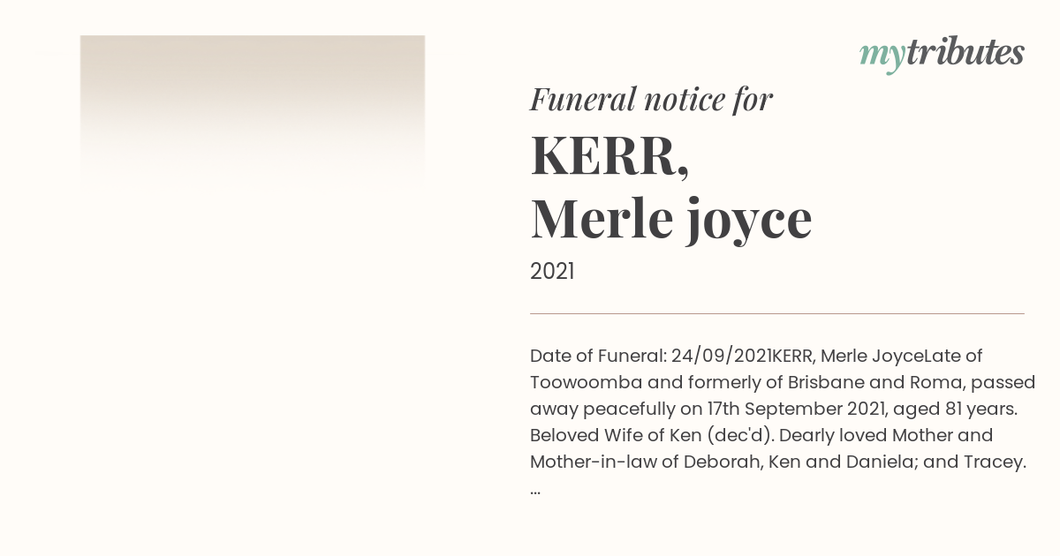
Task: Click the word "Brisbane" in the notice text
Action: [824, 382]
